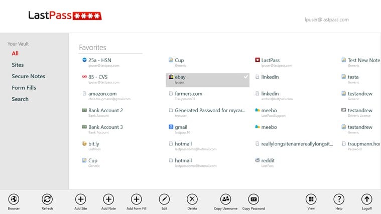Edit the selected entry with Edit icon
This screenshot has height=214, width=381.
(x=164, y=199)
